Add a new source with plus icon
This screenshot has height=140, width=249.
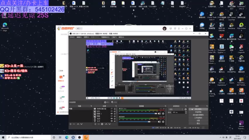pyautogui.click(x=95, y=124)
